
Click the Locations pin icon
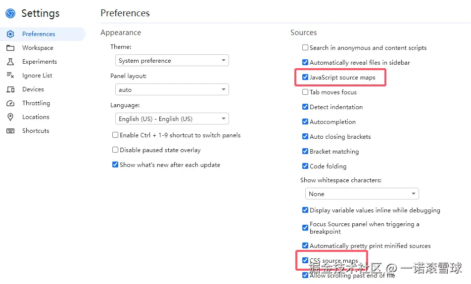coord(10,117)
